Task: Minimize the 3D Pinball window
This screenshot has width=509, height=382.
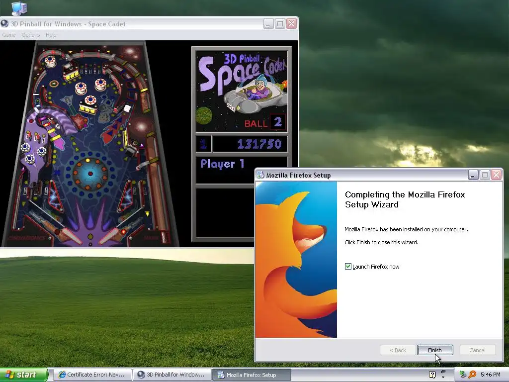Action: pyautogui.click(x=268, y=24)
